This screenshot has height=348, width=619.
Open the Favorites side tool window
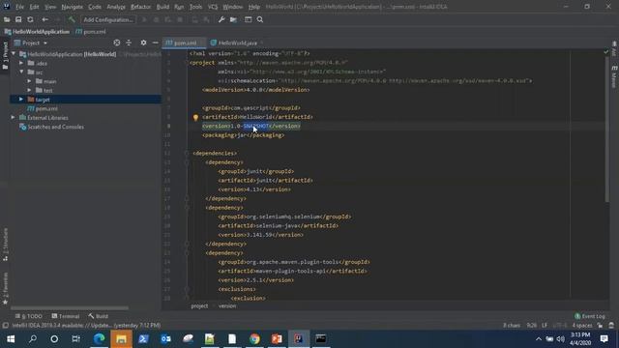click(x=5, y=288)
